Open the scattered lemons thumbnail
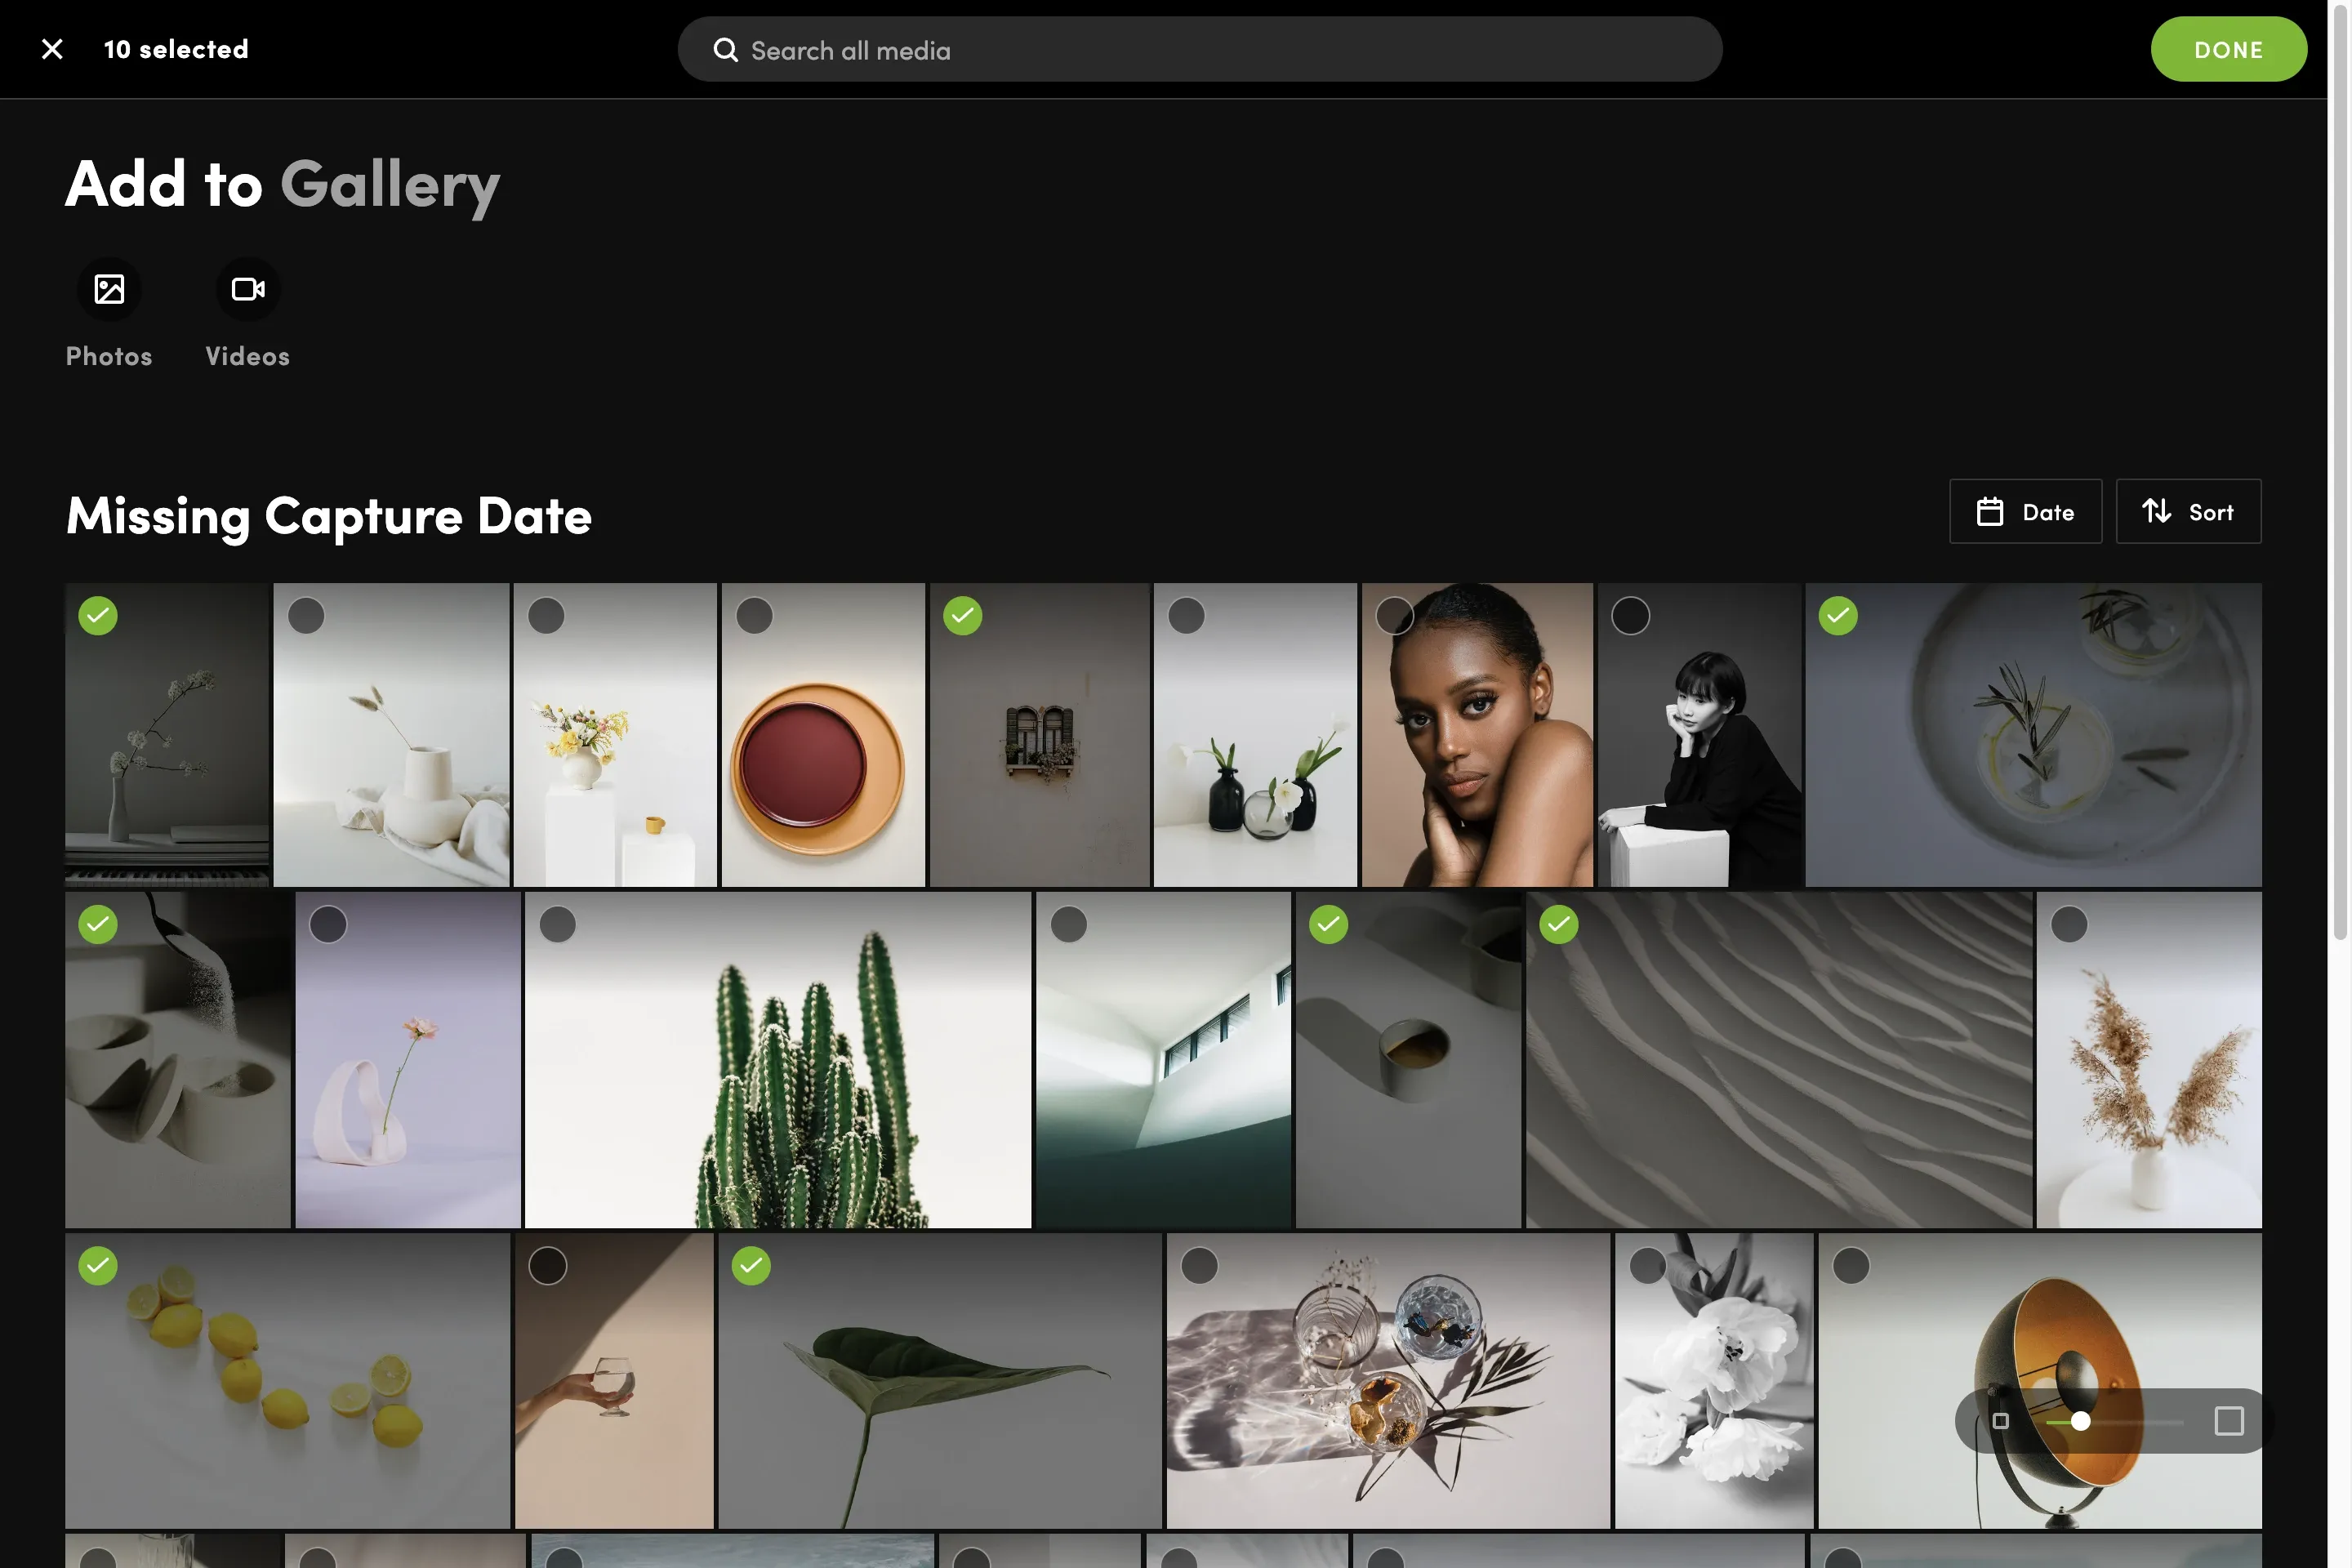2352x1568 pixels. pos(287,1381)
